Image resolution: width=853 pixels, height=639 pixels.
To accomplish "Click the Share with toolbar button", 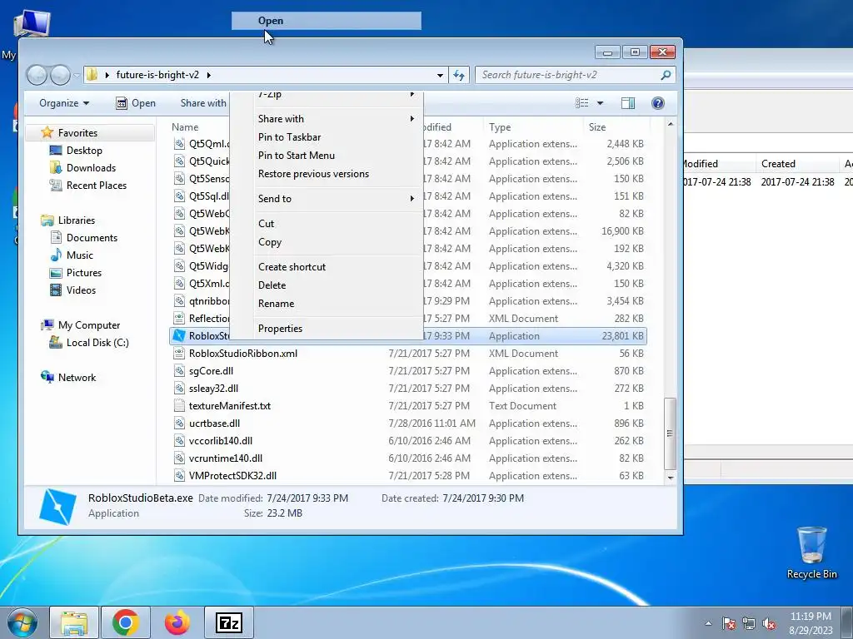I will (203, 103).
